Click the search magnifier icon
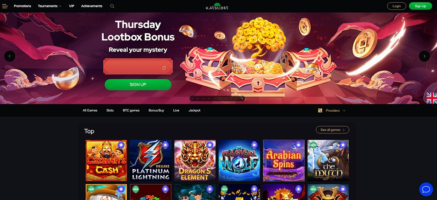437x200 pixels. (x=112, y=6)
